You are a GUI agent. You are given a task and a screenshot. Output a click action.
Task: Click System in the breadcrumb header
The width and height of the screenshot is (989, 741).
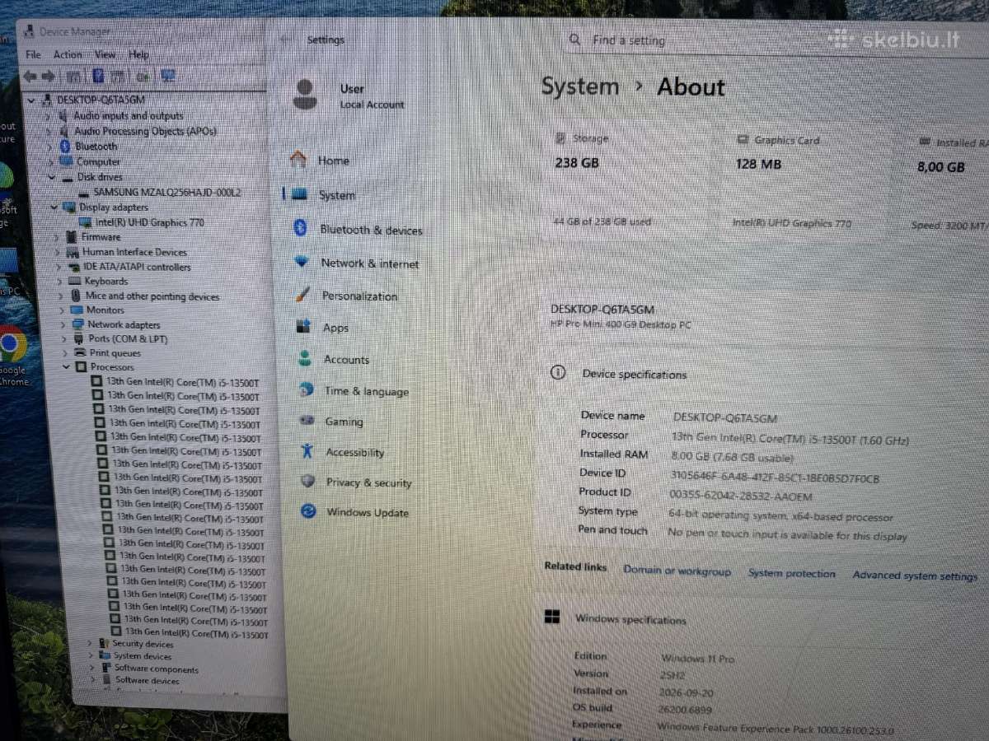(580, 86)
